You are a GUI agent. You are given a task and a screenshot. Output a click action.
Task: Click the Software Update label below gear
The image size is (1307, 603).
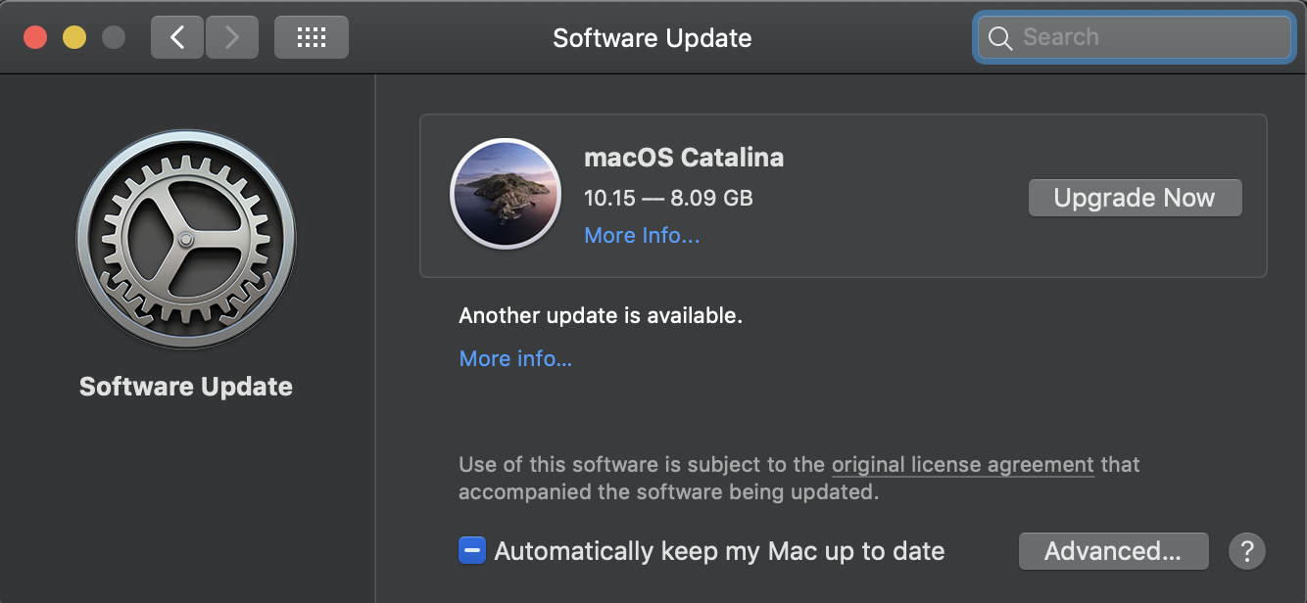point(186,387)
